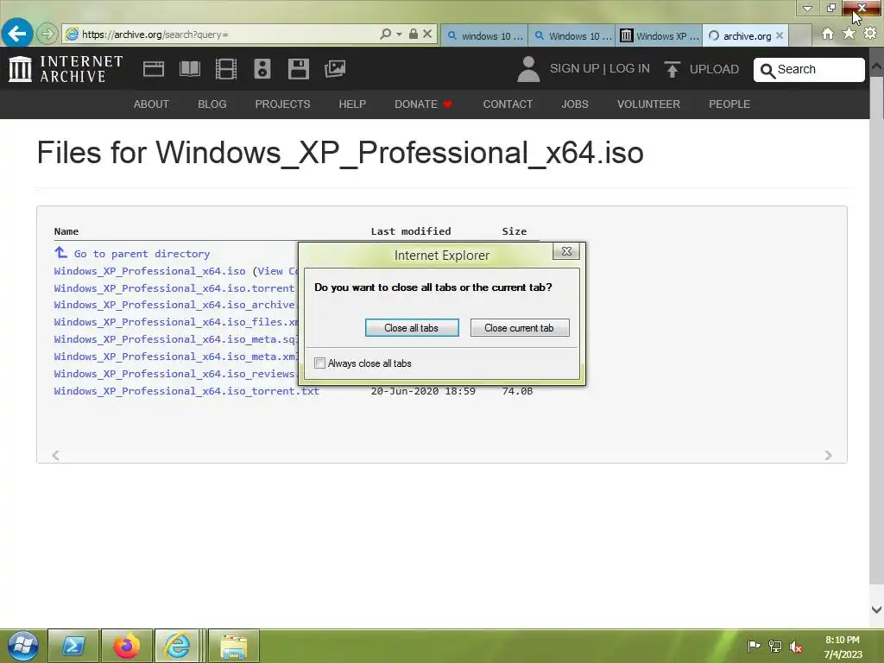Click the page scrollbar down arrow

coord(877,609)
